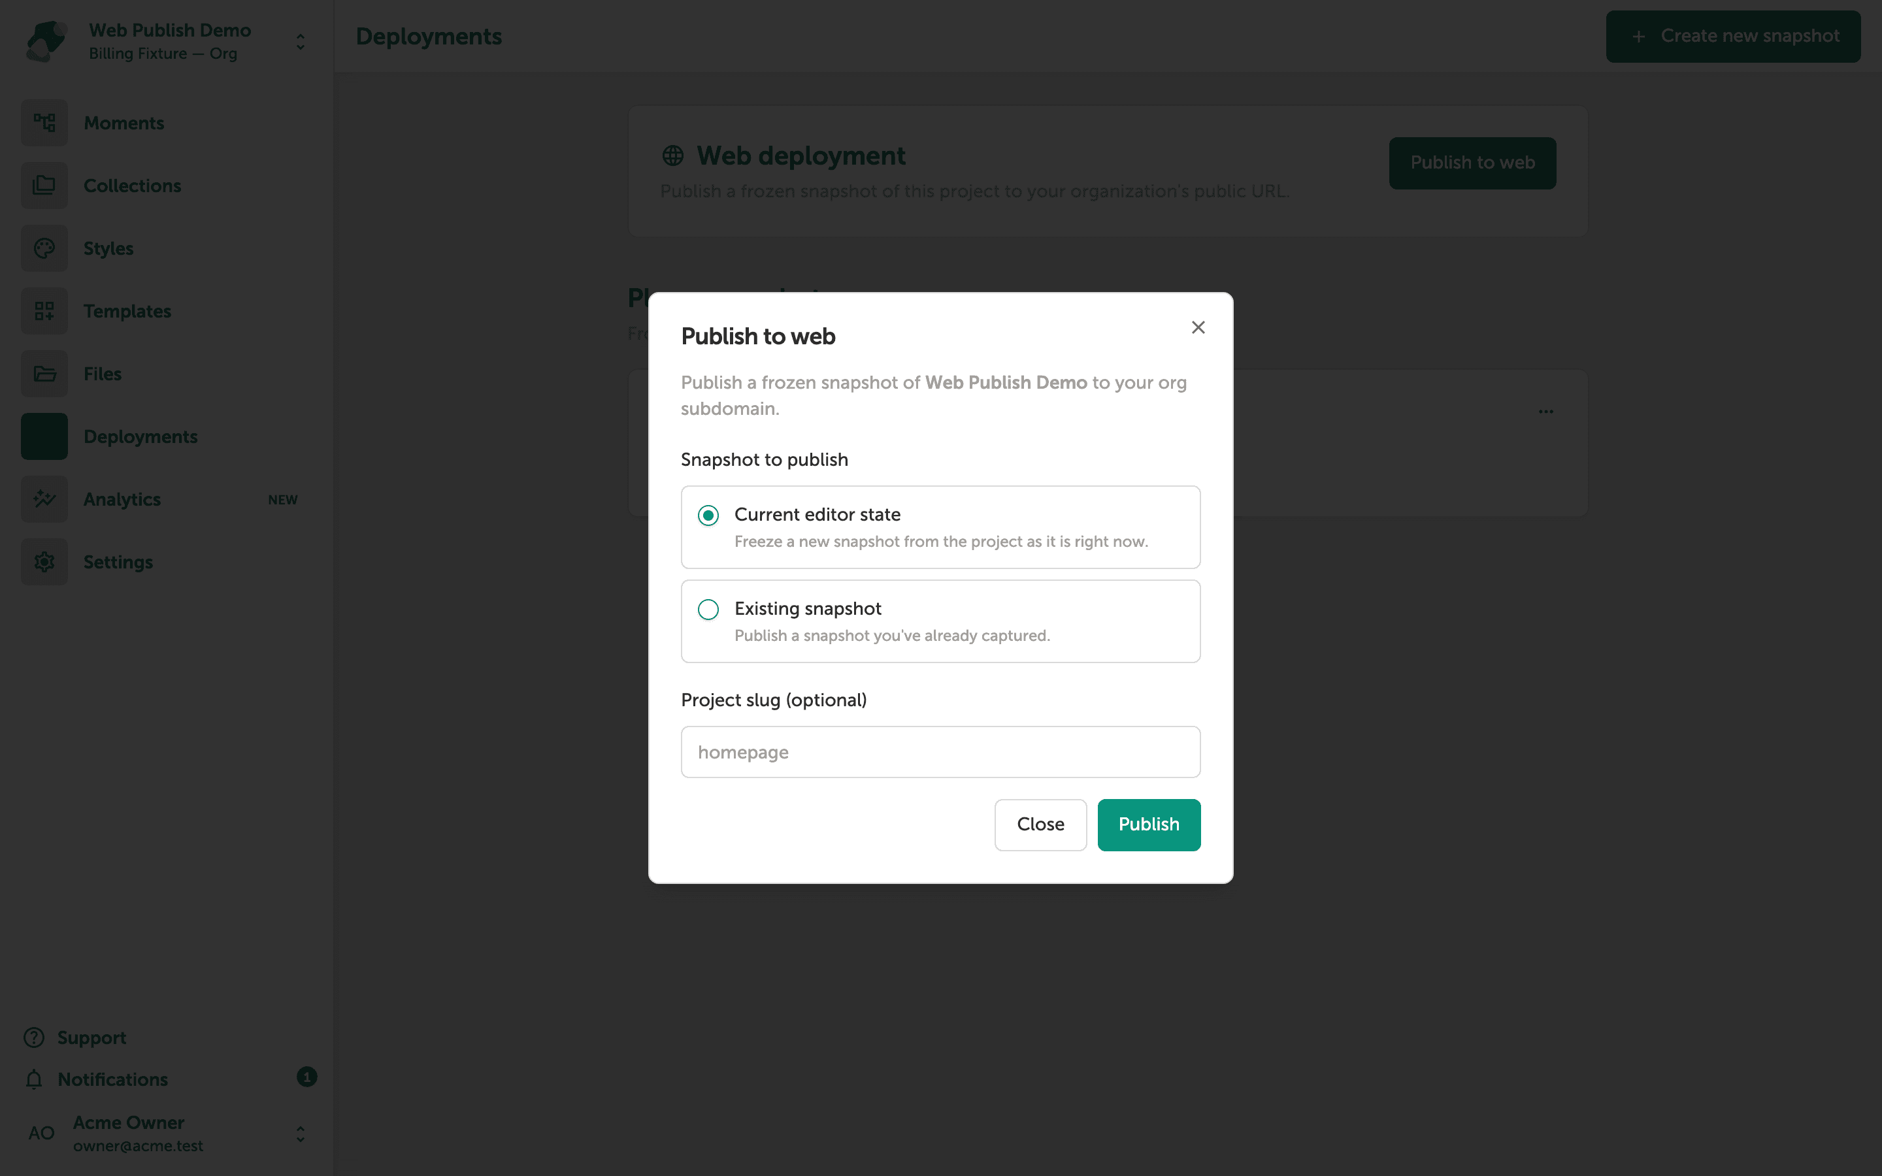Image resolution: width=1882 pixels, height=1176 pixels.
Task: Click the NEW badge next to Analytics
Action: (x=283, y=499)
